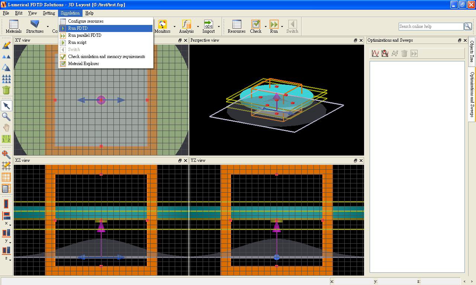Close the XY view panel
The width and height of the screenshot is (476, 285).
click(x=186, y=40)
